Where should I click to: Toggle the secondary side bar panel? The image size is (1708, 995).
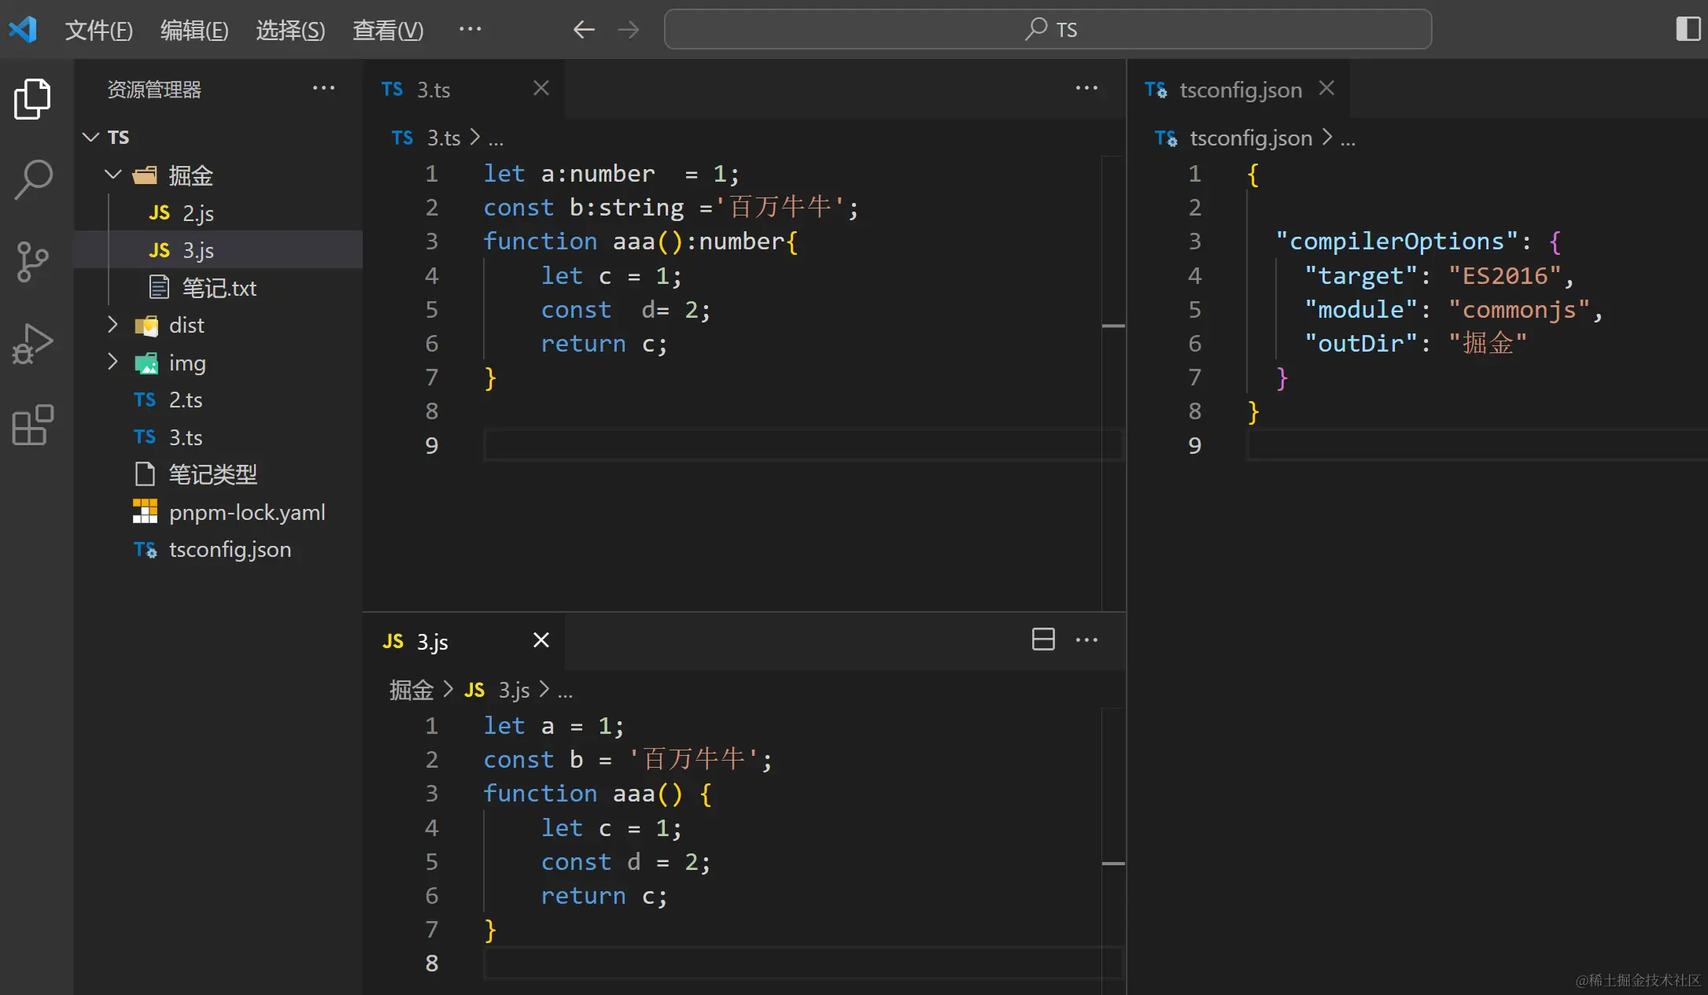1688,29
